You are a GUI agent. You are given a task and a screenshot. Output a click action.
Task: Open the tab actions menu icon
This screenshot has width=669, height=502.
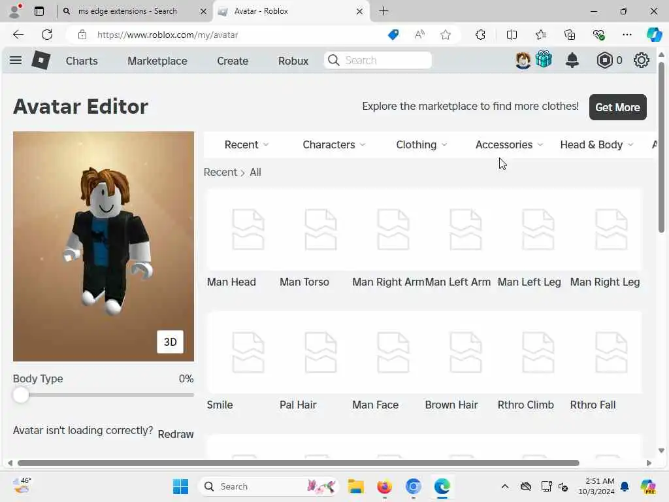[x=39, y=11]
